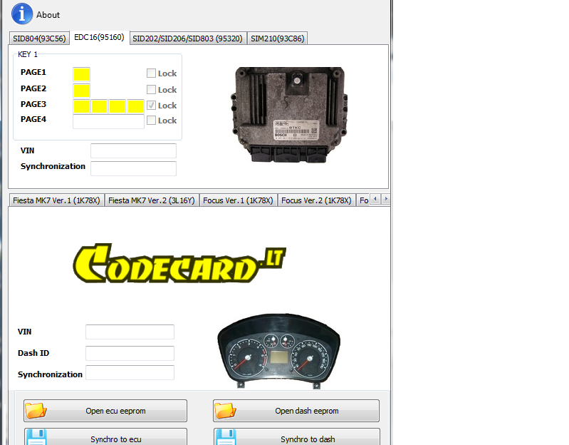Select the Focus Ver.1 (1K78X) tab

click(x=238, y=200)
